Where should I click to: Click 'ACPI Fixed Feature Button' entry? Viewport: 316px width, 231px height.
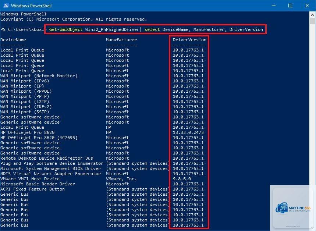[32, 189]
